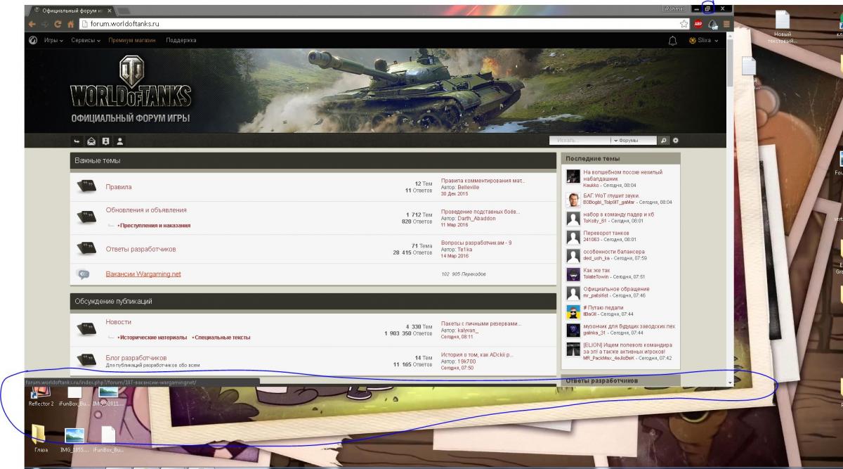Click the browser Back arrow
Image resolution: width=843 pixels, height=469 pixels.
(x=32, y=23)
